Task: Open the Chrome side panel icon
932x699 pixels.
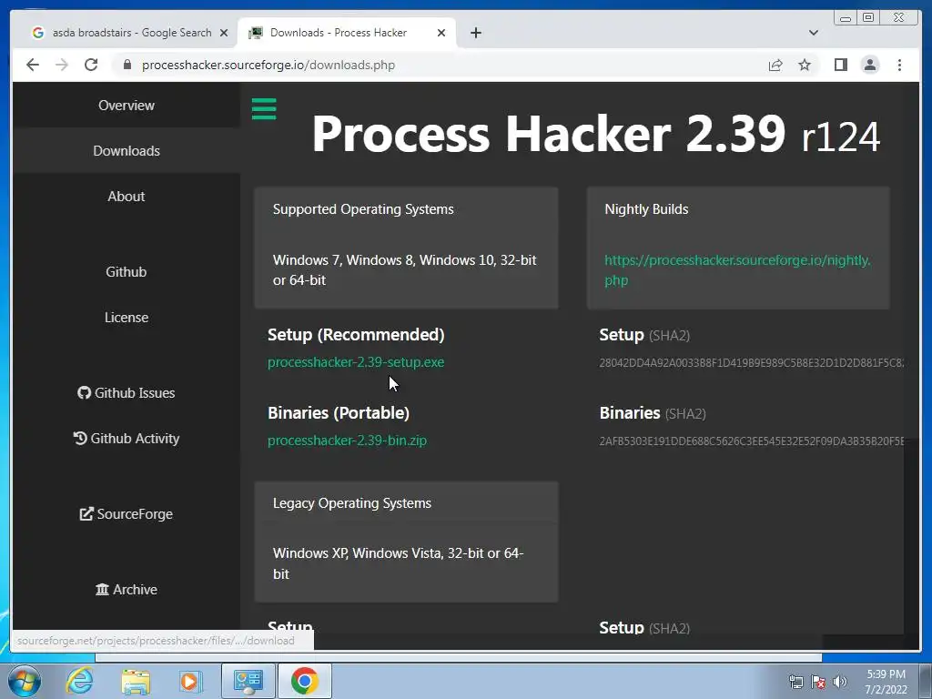Action: click(840, 65)
